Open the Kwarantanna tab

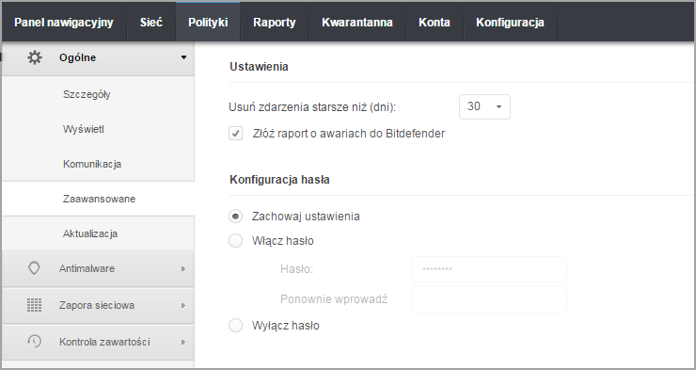click(x=357, y=23)
